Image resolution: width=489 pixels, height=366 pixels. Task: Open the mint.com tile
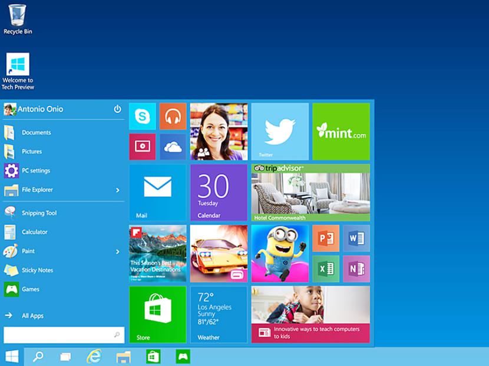[341, 131]
